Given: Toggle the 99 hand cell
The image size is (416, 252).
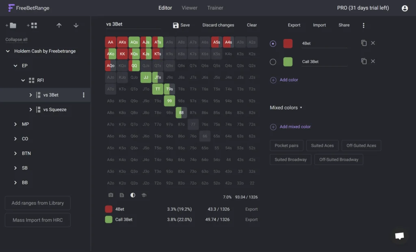Looking at the screenshot, I should (169, 101).
